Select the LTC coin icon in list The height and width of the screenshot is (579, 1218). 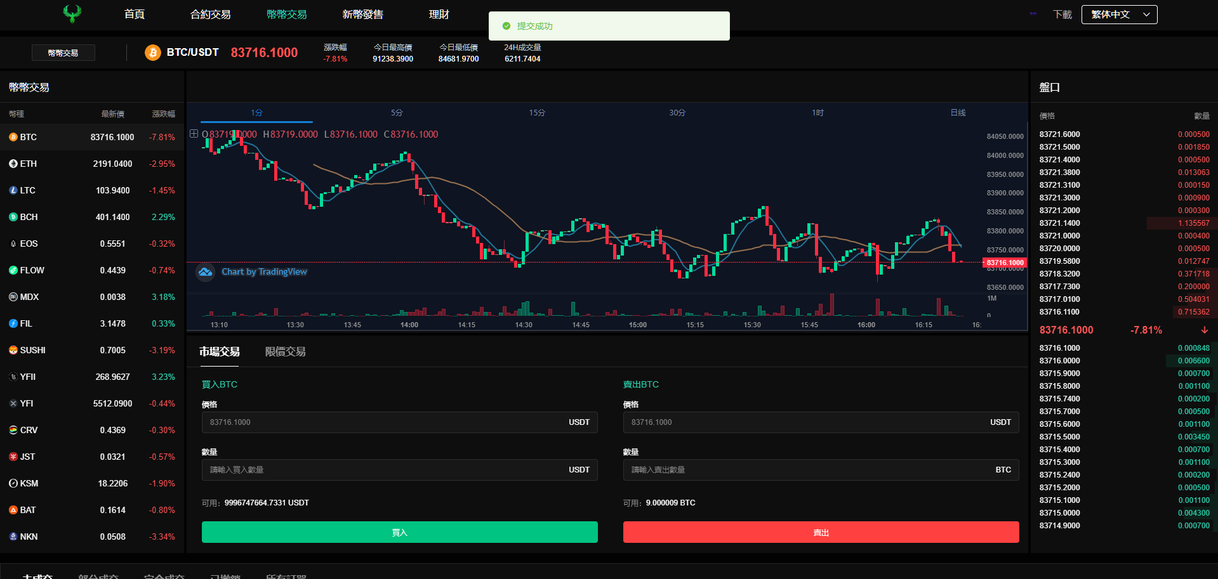click(x=13, y=190)
